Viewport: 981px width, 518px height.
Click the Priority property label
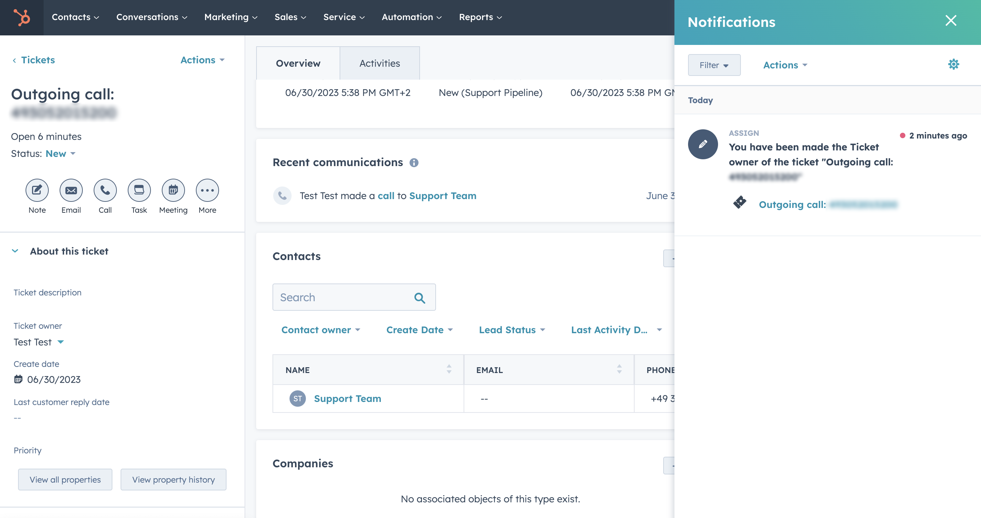pyautogui.click(x=27, y=450)
